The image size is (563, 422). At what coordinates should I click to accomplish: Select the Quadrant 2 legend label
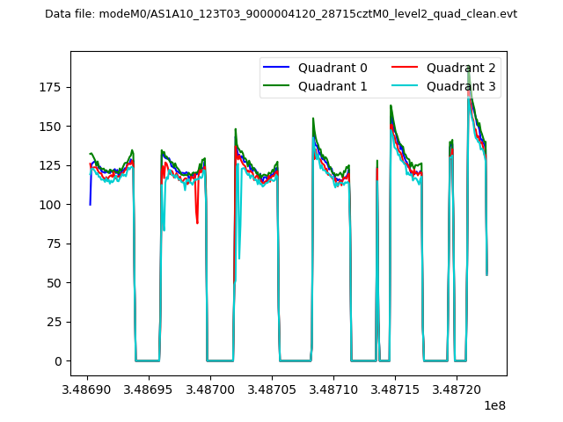pyautogui.click(x=461, y=68)
